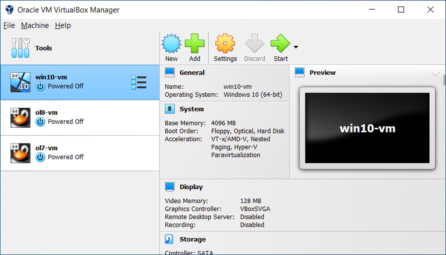446x255 pixels.
Task: Click the ol8-vm machine icon
Action: pos(20,117)
